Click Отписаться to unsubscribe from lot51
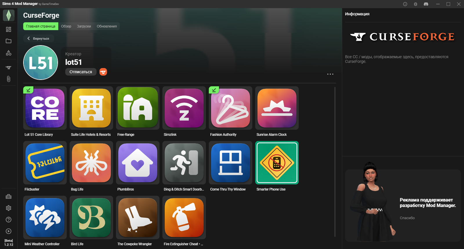The width and height of the screenshot is (464, 249). pyautogui.click(x=81, y=72)
